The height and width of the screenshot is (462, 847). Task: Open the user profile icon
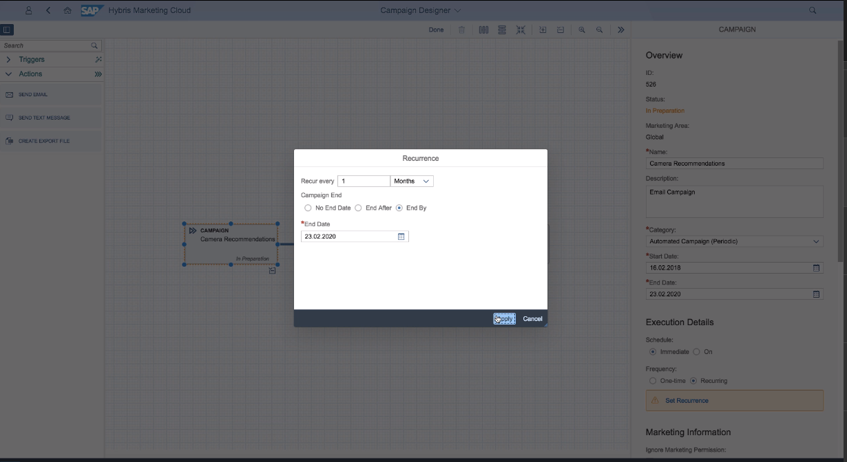(28, 10)
